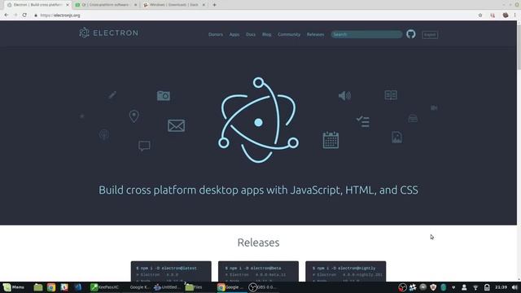521x293 pixels.
Task: Open the Docs nav link
Action: point(251,34)
